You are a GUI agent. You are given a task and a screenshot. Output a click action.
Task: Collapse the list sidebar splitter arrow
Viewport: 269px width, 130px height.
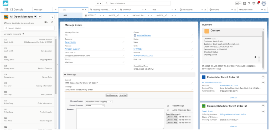[58, 65]
